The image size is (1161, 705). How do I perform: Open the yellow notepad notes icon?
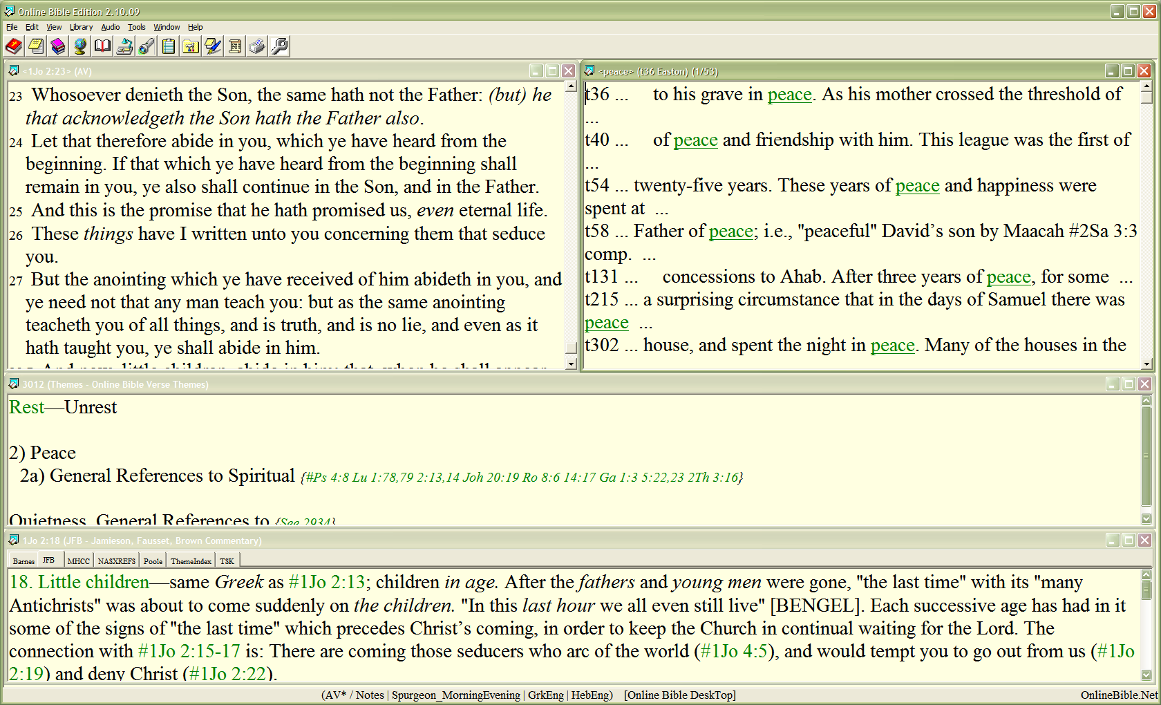[x=36, y=46]
